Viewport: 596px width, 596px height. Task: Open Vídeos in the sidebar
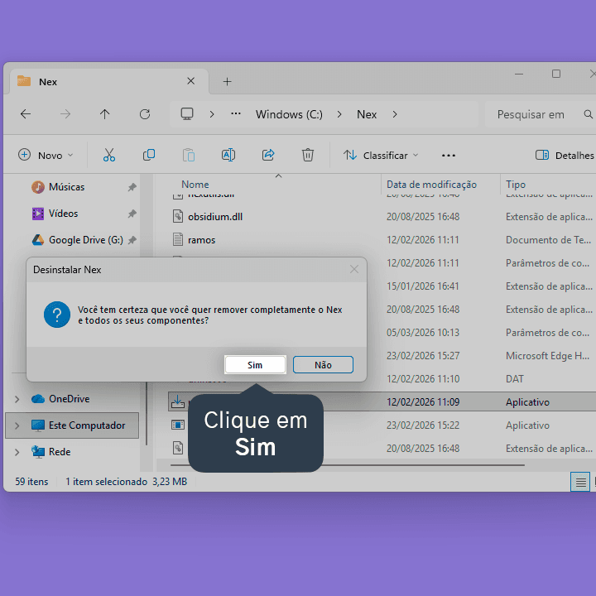pyautogui.click(x=63, y=214)
